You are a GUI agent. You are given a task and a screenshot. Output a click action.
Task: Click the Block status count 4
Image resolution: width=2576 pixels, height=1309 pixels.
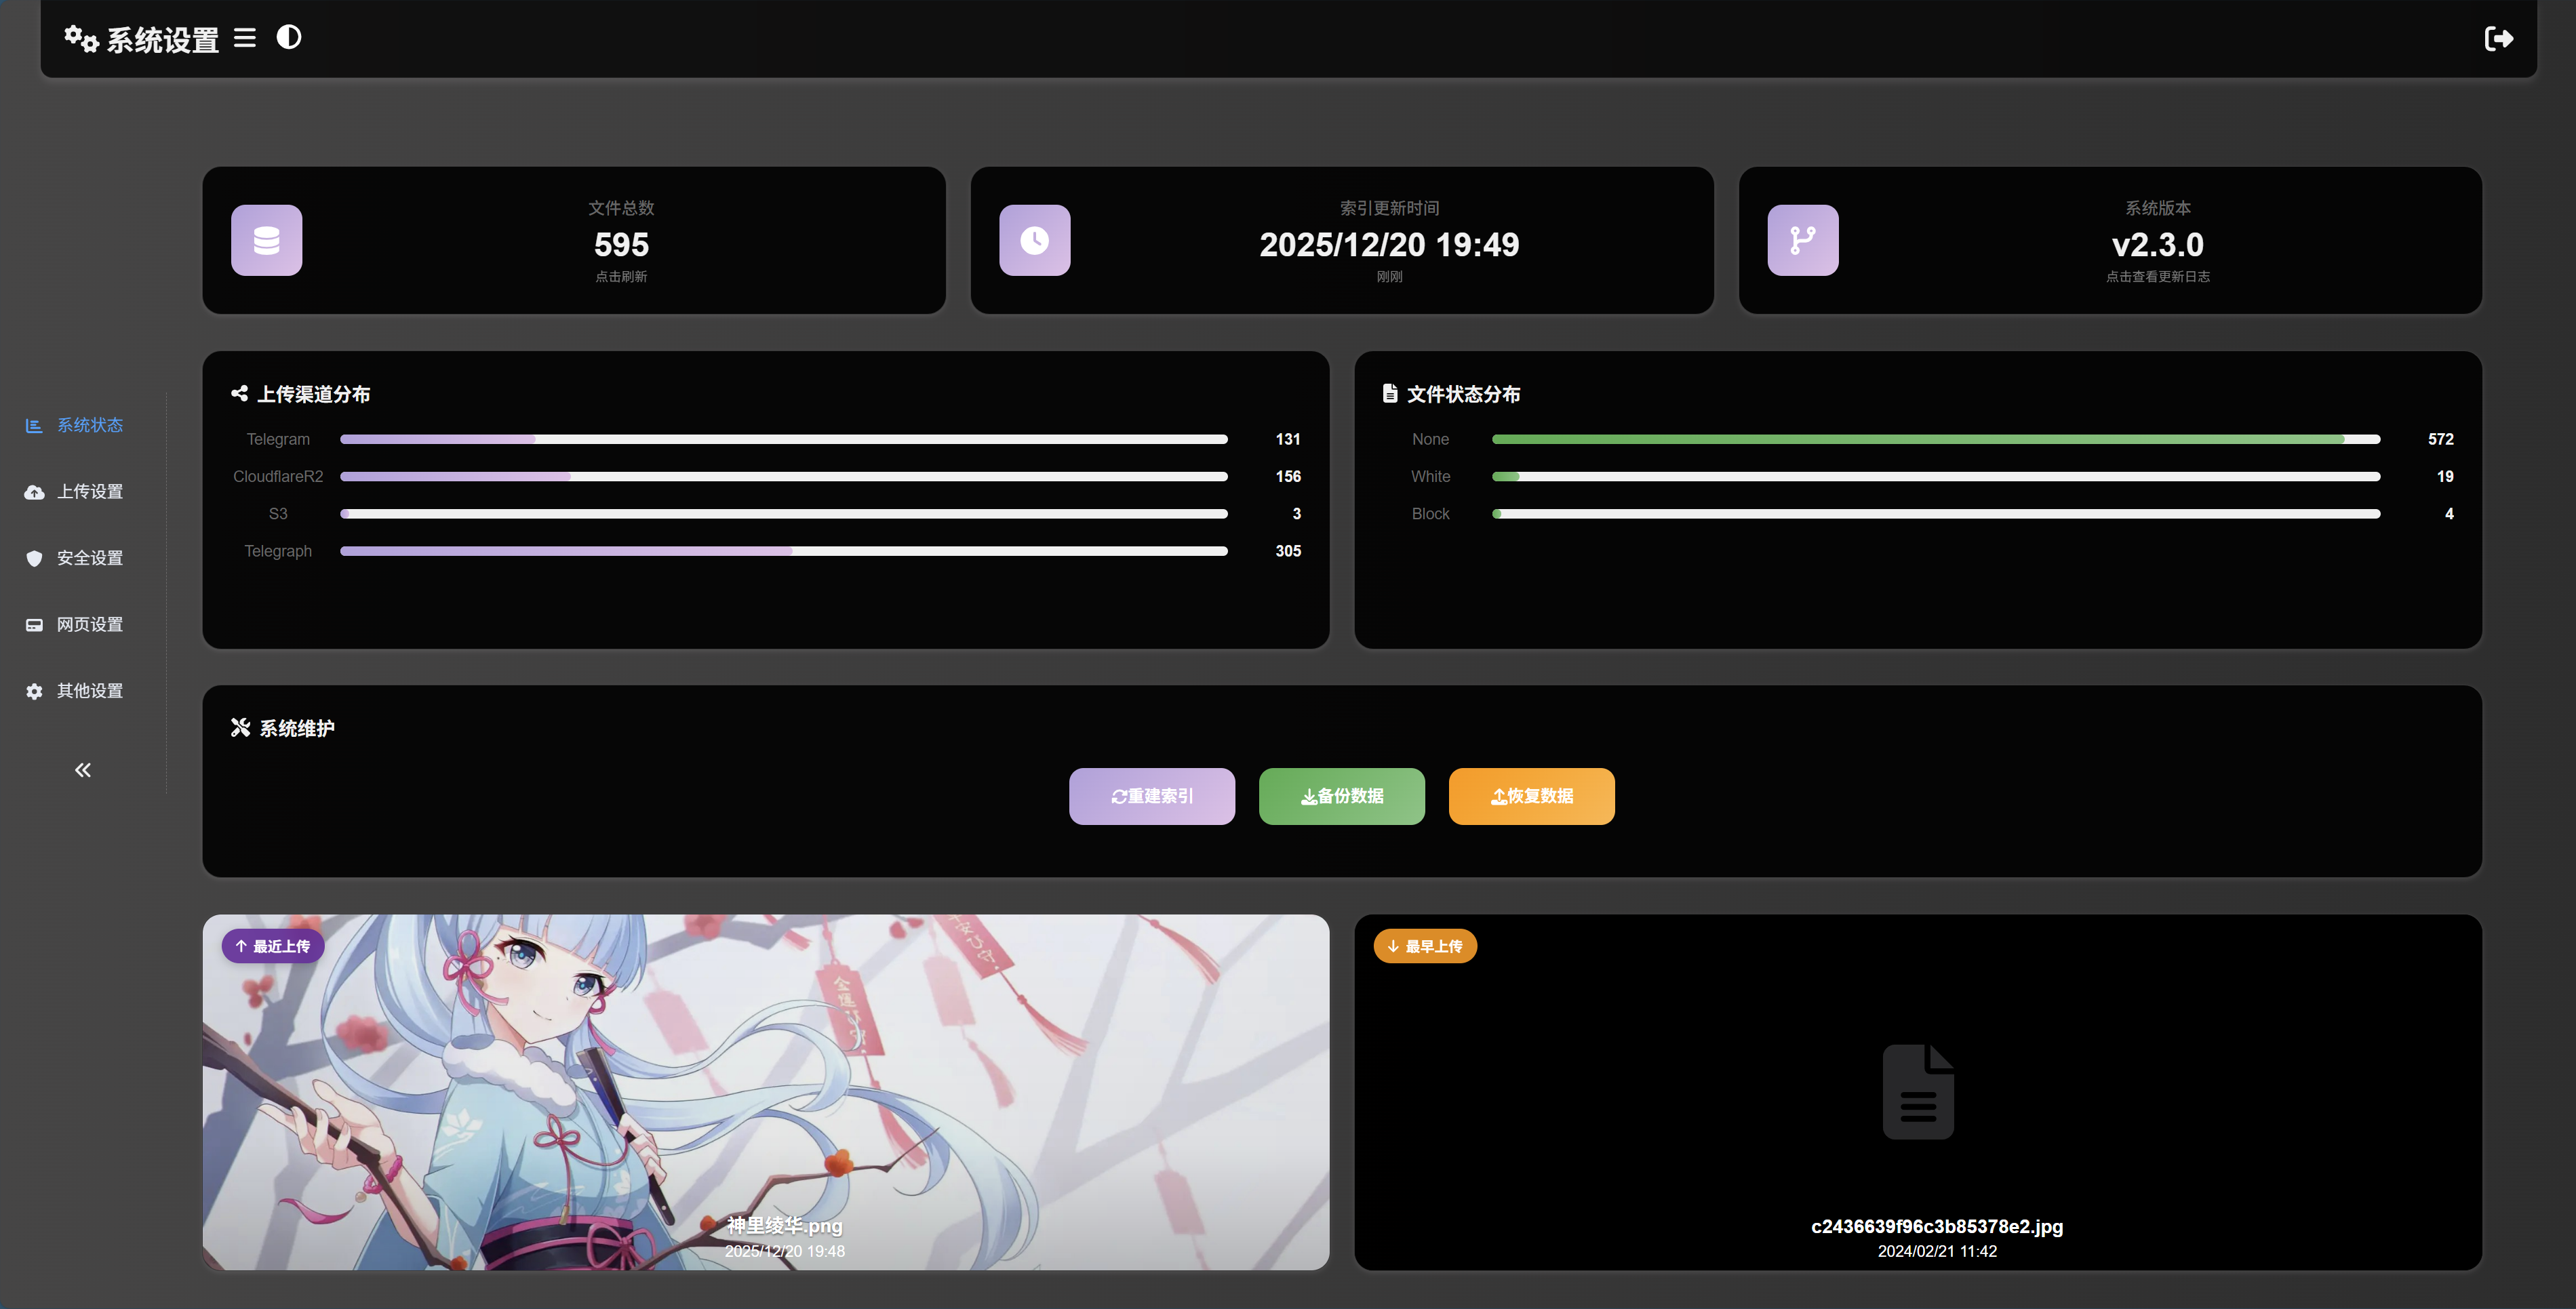tap(2449, 514)
